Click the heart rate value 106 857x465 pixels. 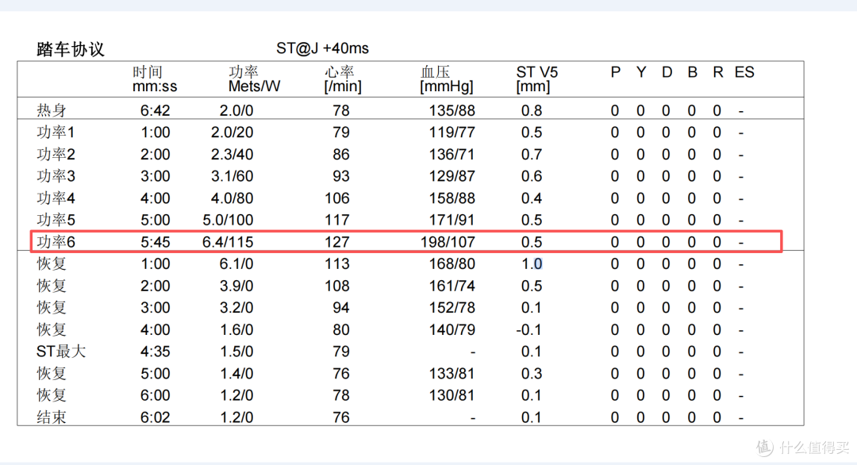point(337,198)
